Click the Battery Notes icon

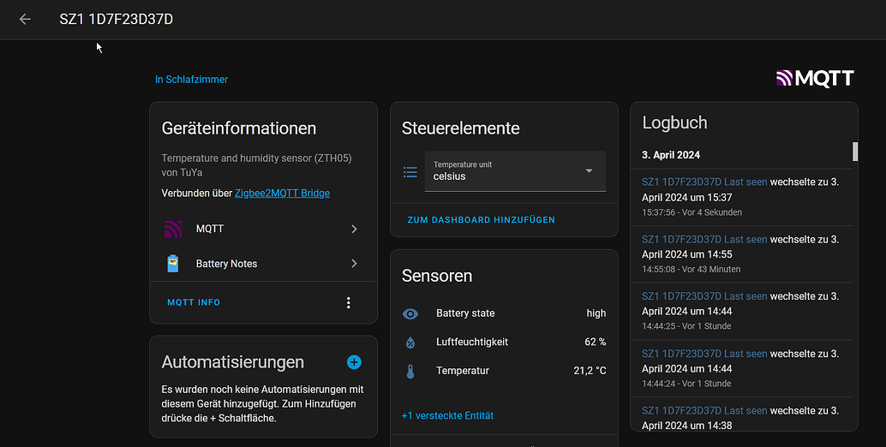(173, 264)
